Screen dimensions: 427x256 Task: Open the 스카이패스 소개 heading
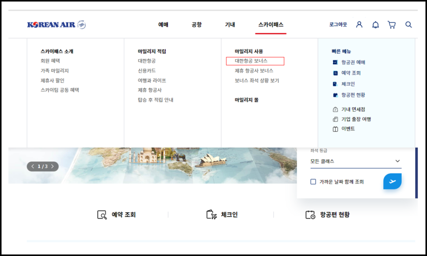(57, 51)
